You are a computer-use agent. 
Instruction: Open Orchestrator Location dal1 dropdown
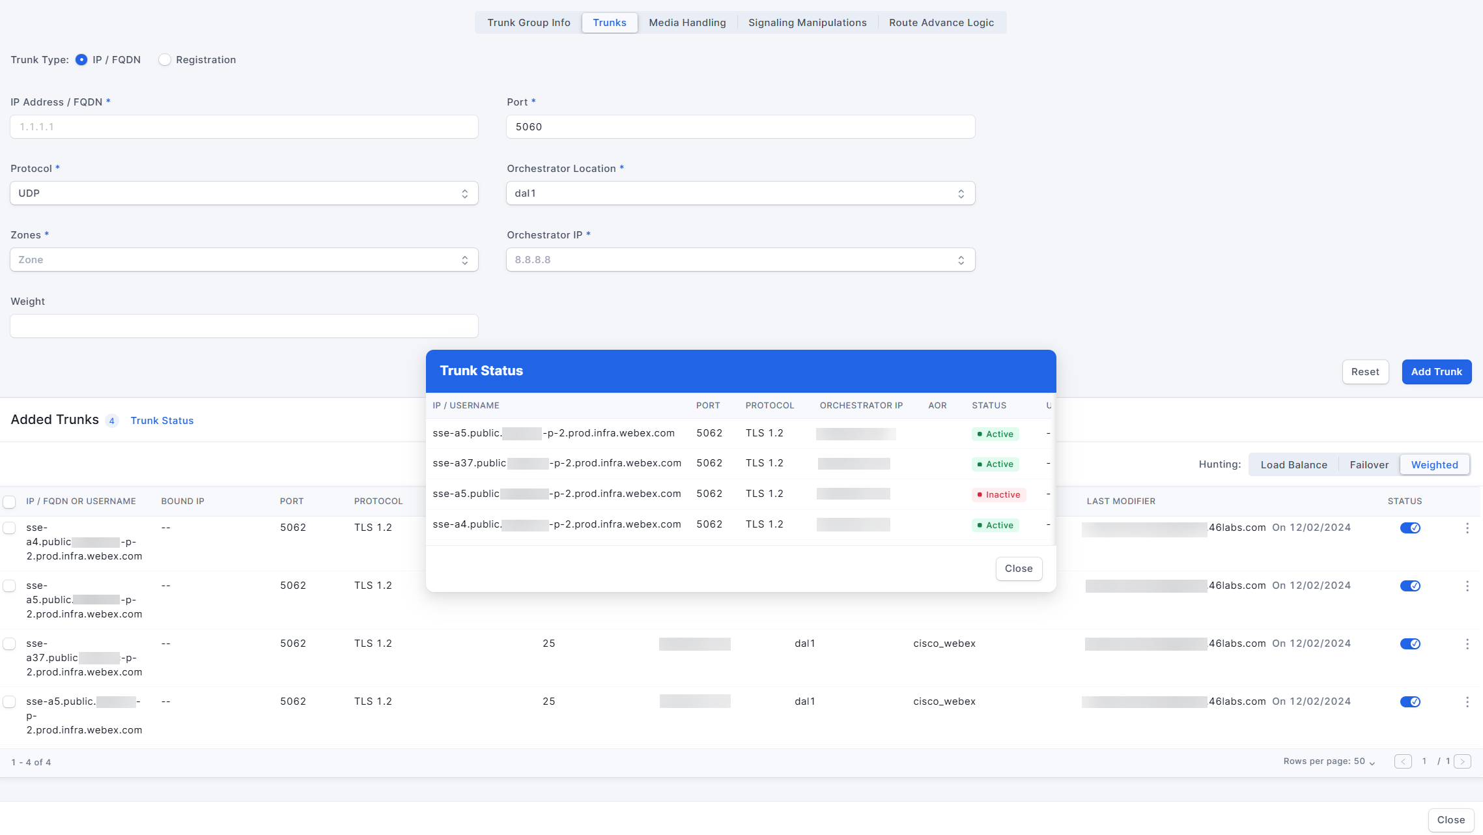(740, 193)
